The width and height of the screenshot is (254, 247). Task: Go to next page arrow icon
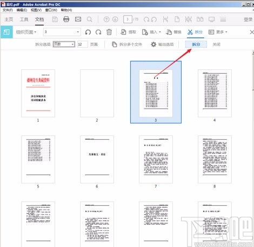click(x=115, y=19)
